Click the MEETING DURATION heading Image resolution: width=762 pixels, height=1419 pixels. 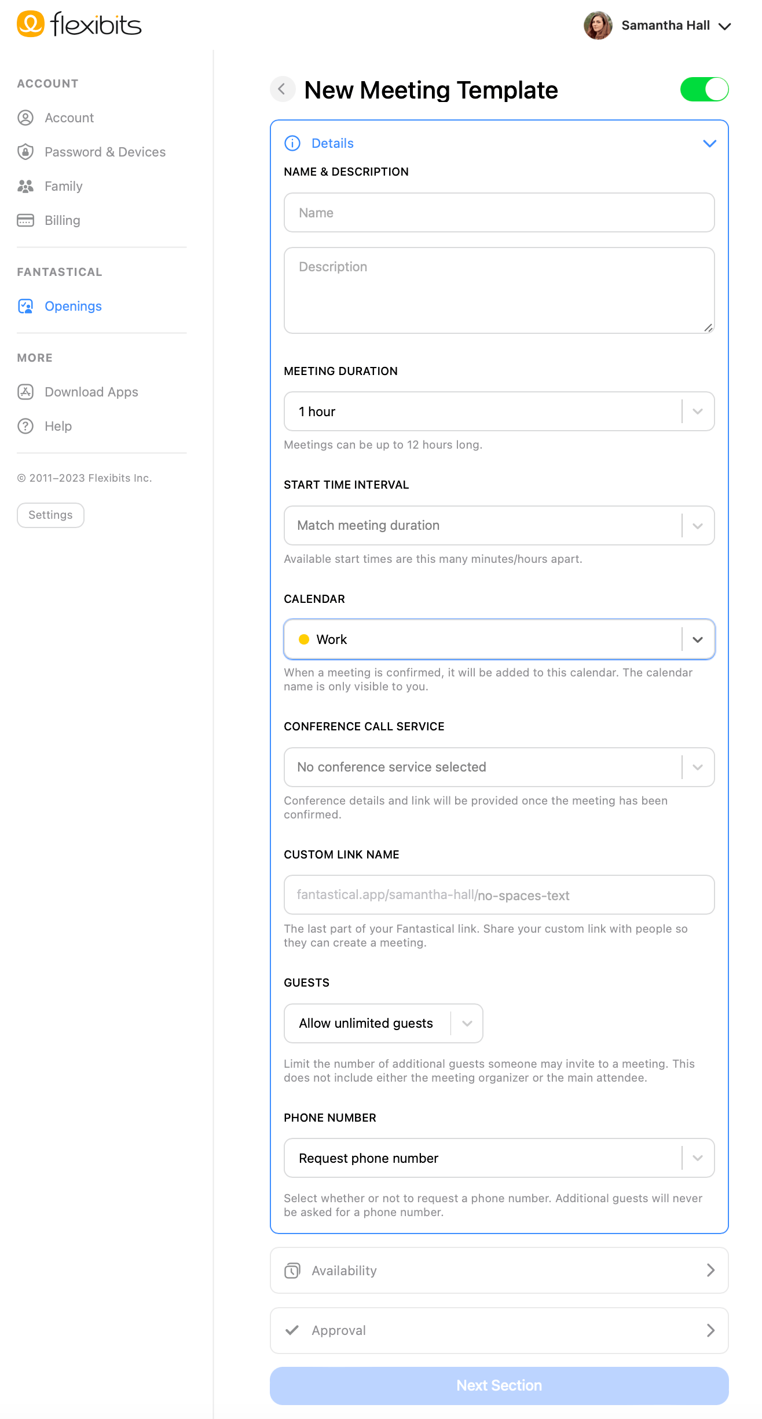click(340, 371)
